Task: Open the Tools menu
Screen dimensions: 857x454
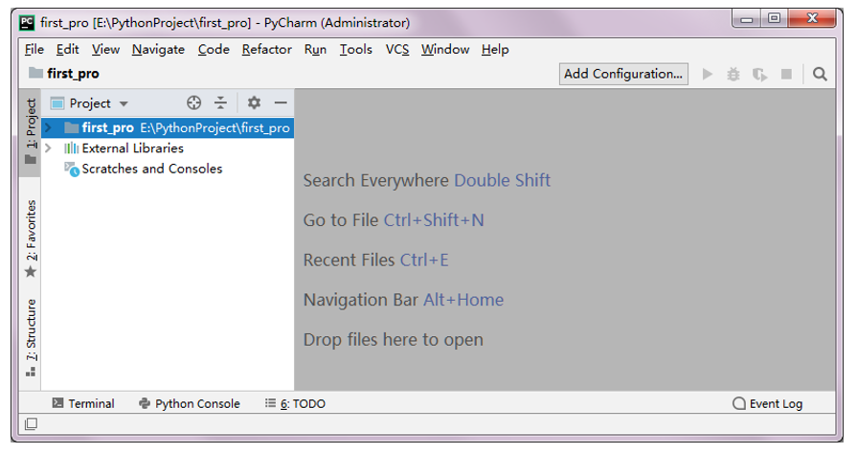Action: [356, 49]
